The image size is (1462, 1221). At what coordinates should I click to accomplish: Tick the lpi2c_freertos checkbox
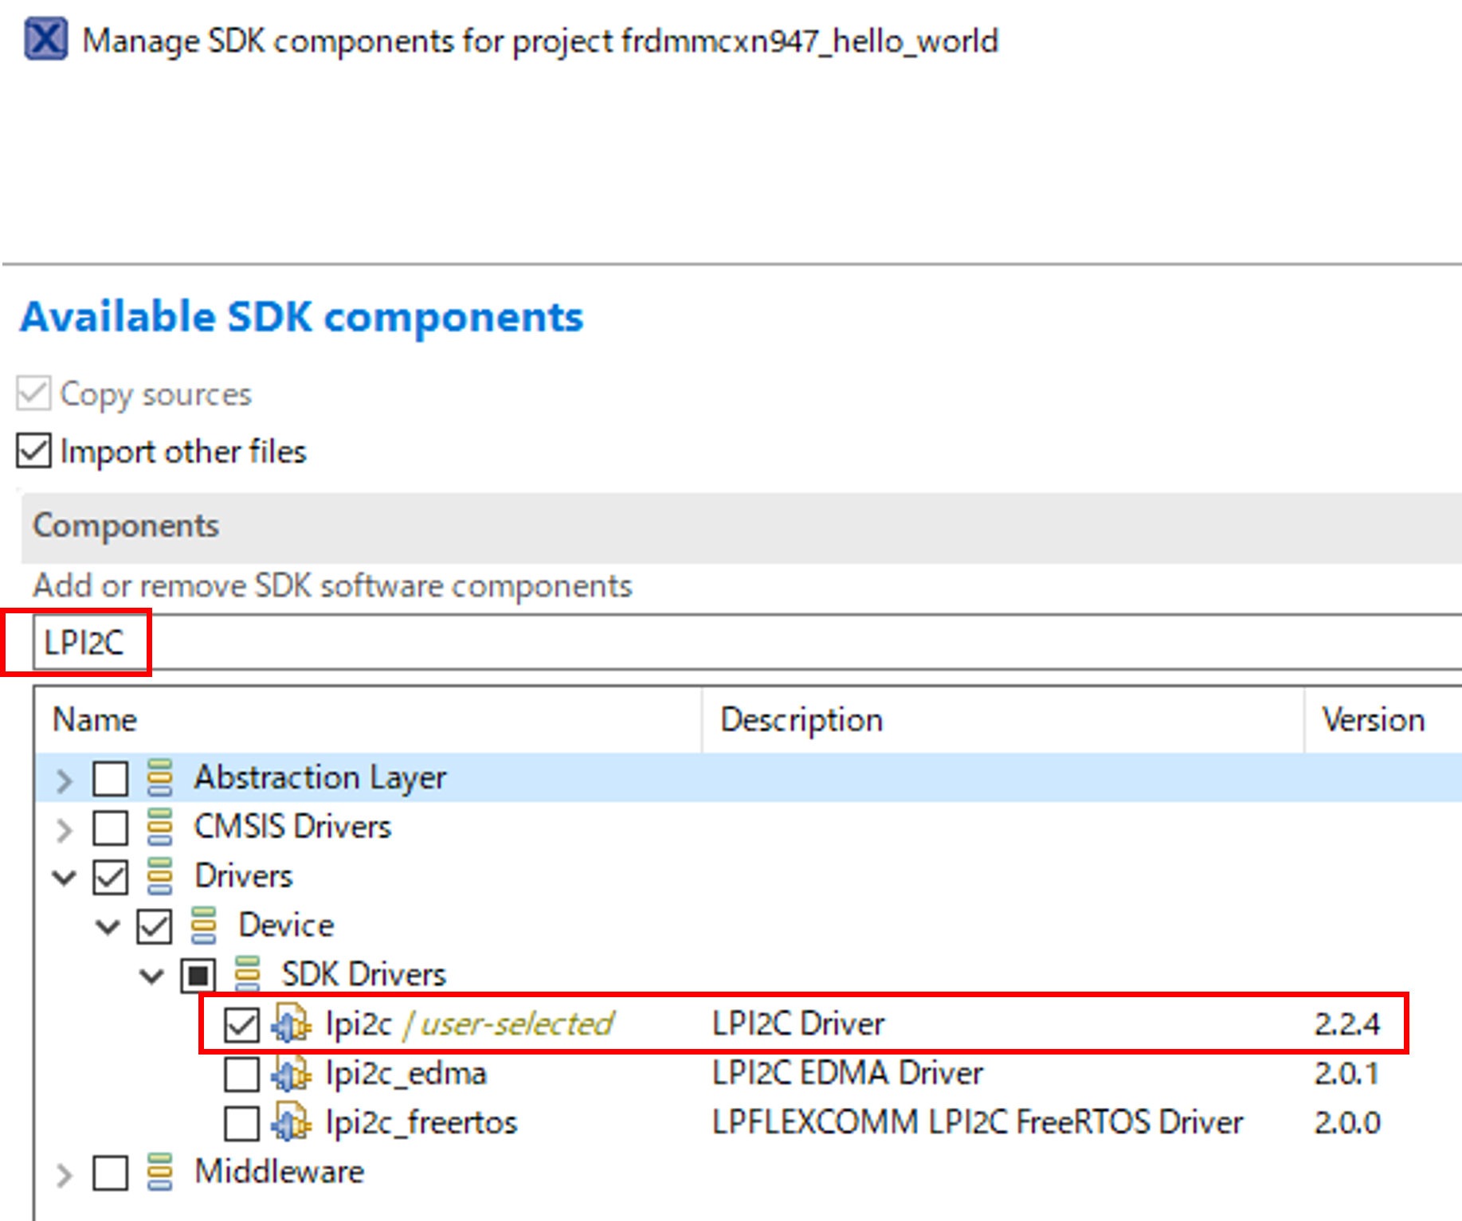[x=241, y=1123]
